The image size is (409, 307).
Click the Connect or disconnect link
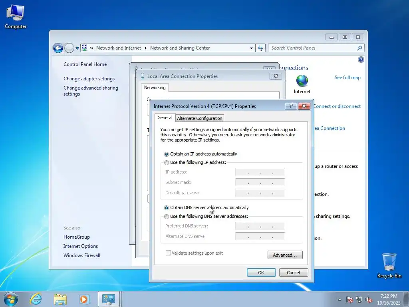point(337,106)
